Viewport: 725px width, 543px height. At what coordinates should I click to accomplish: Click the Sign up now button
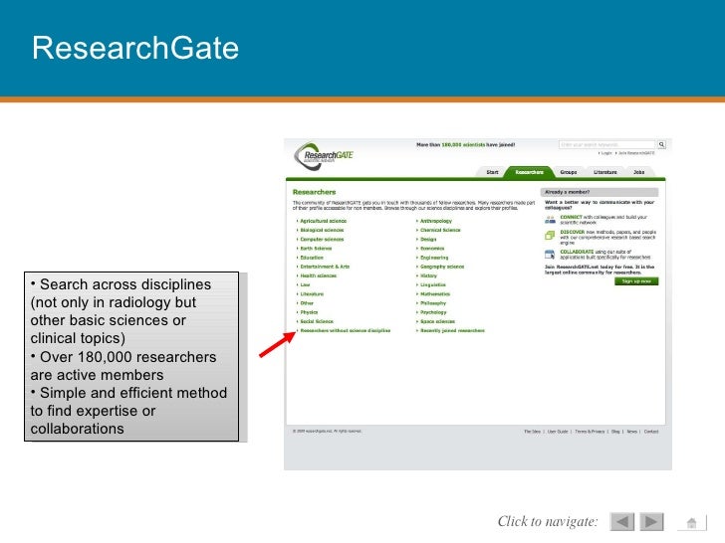click(x=636, y=281)
